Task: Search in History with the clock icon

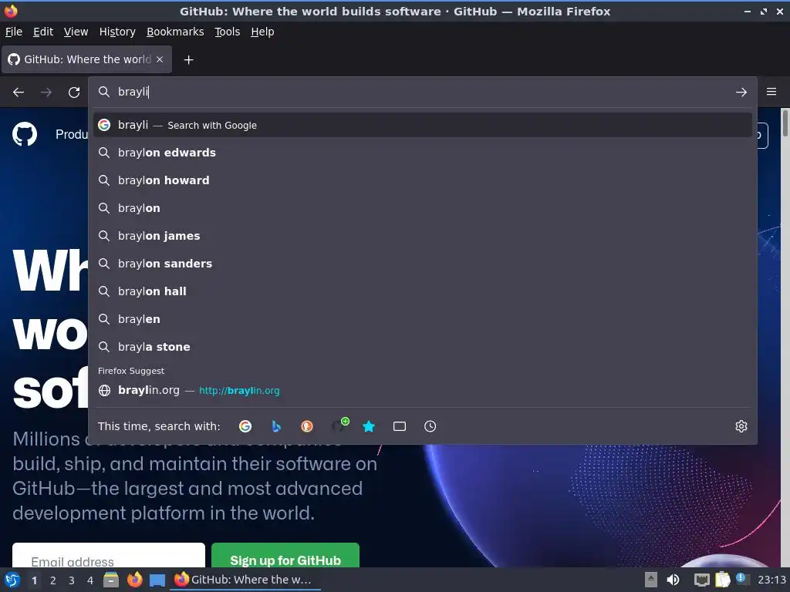Action: (x=430, y=426)
